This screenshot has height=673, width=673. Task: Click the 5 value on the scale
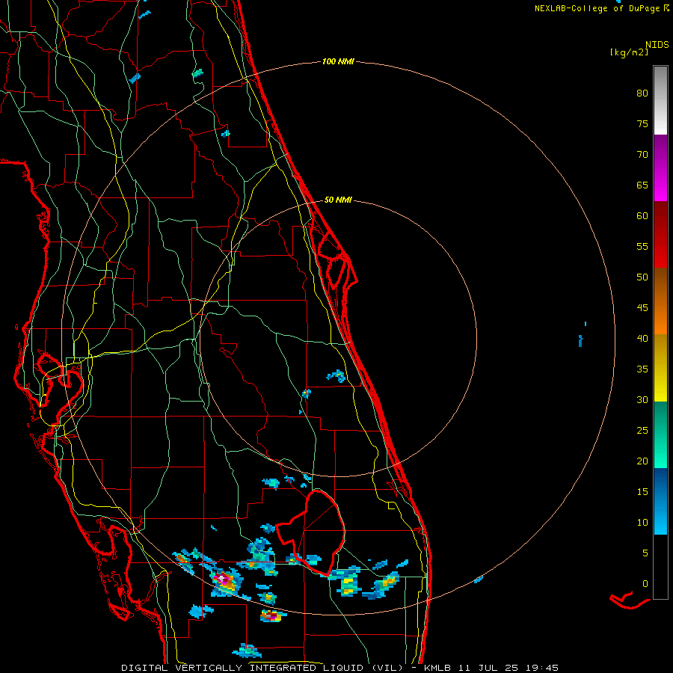[645, 553]
